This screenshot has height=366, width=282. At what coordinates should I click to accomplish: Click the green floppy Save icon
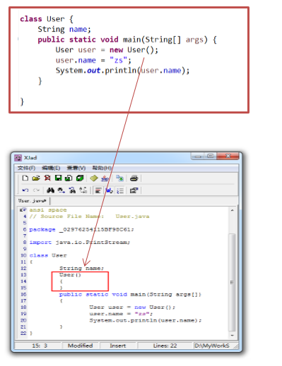point(58,178)
